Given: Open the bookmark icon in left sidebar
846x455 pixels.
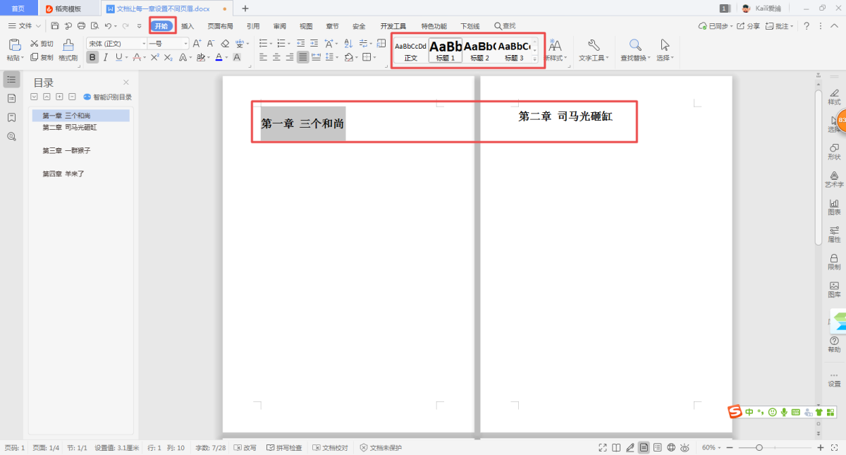Looking at the screenshot, I should (x=11, y=117).
